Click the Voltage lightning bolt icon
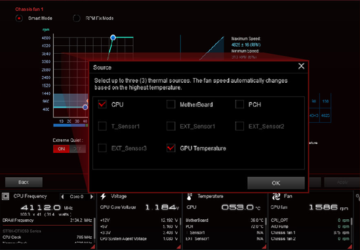This screenshot has height=250, width=360. click(x=104, y=196)
